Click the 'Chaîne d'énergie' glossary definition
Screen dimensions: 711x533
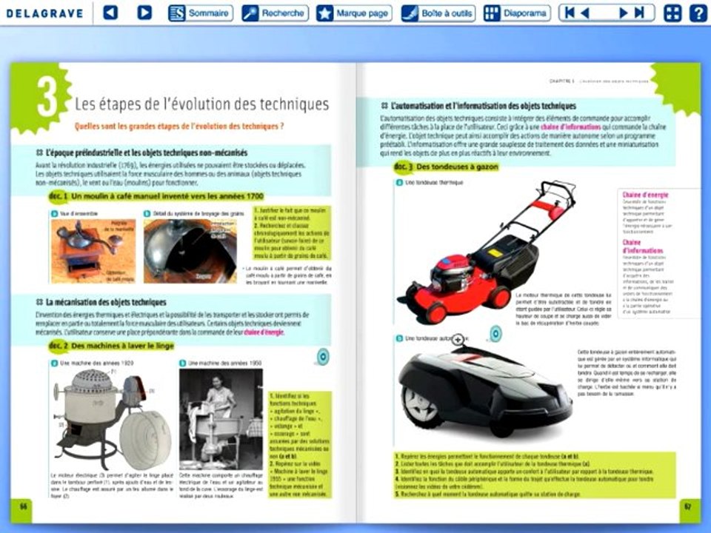pyautogui.click(x=646, y=213)
